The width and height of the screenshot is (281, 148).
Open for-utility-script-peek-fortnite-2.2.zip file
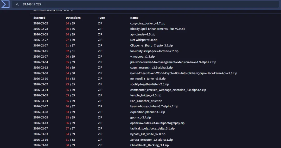click(x=154, y=51)
